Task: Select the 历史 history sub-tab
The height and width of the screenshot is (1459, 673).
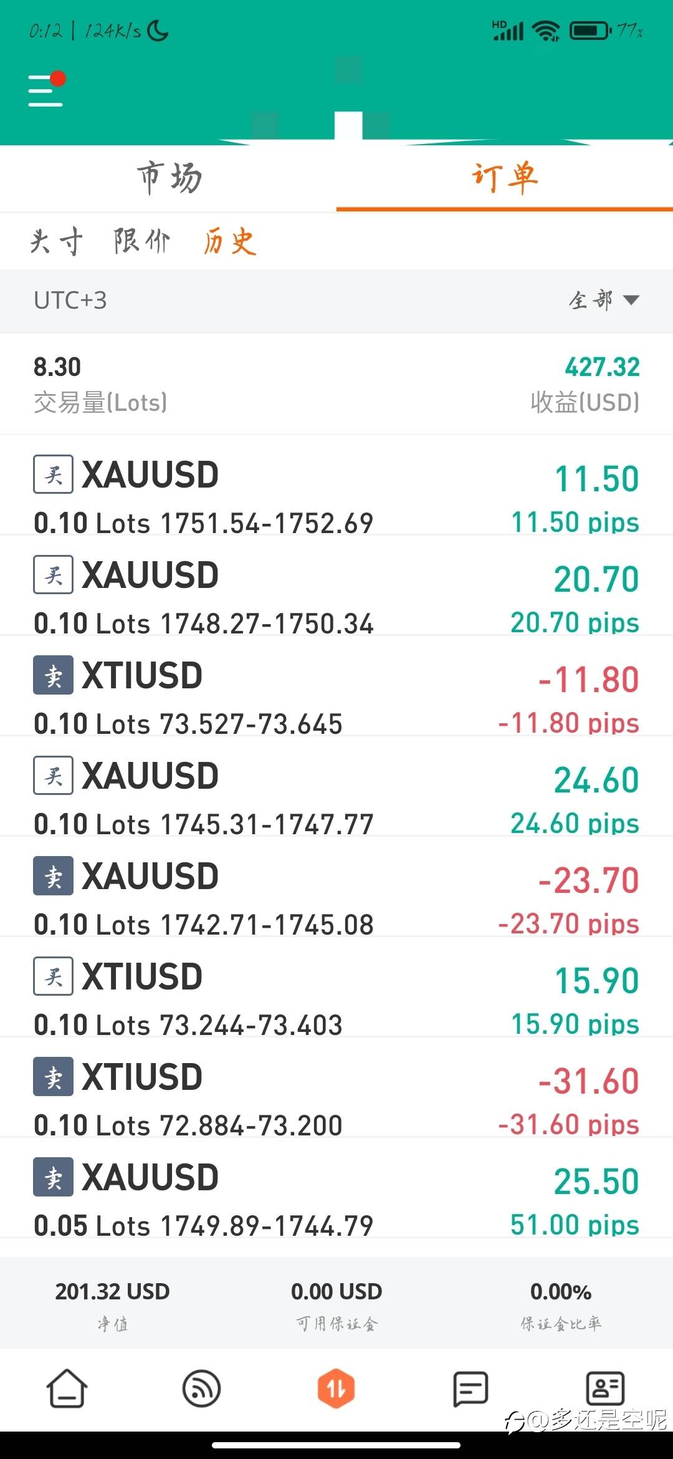Action: coord(229,241)
